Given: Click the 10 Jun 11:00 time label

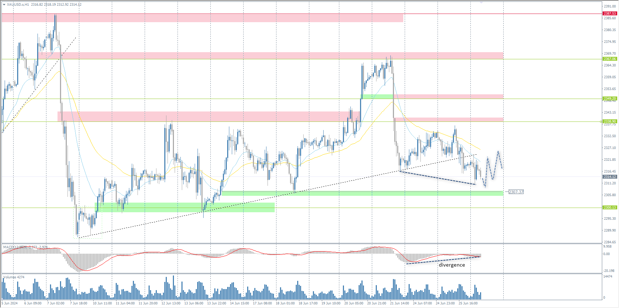Looking at the screenshot, I should tap(102, 303).
